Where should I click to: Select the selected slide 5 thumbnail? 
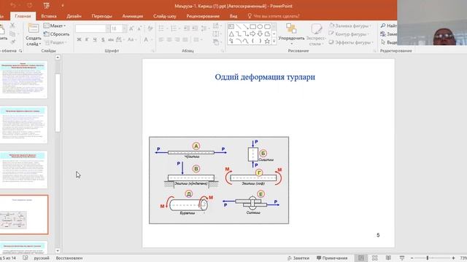24,215
